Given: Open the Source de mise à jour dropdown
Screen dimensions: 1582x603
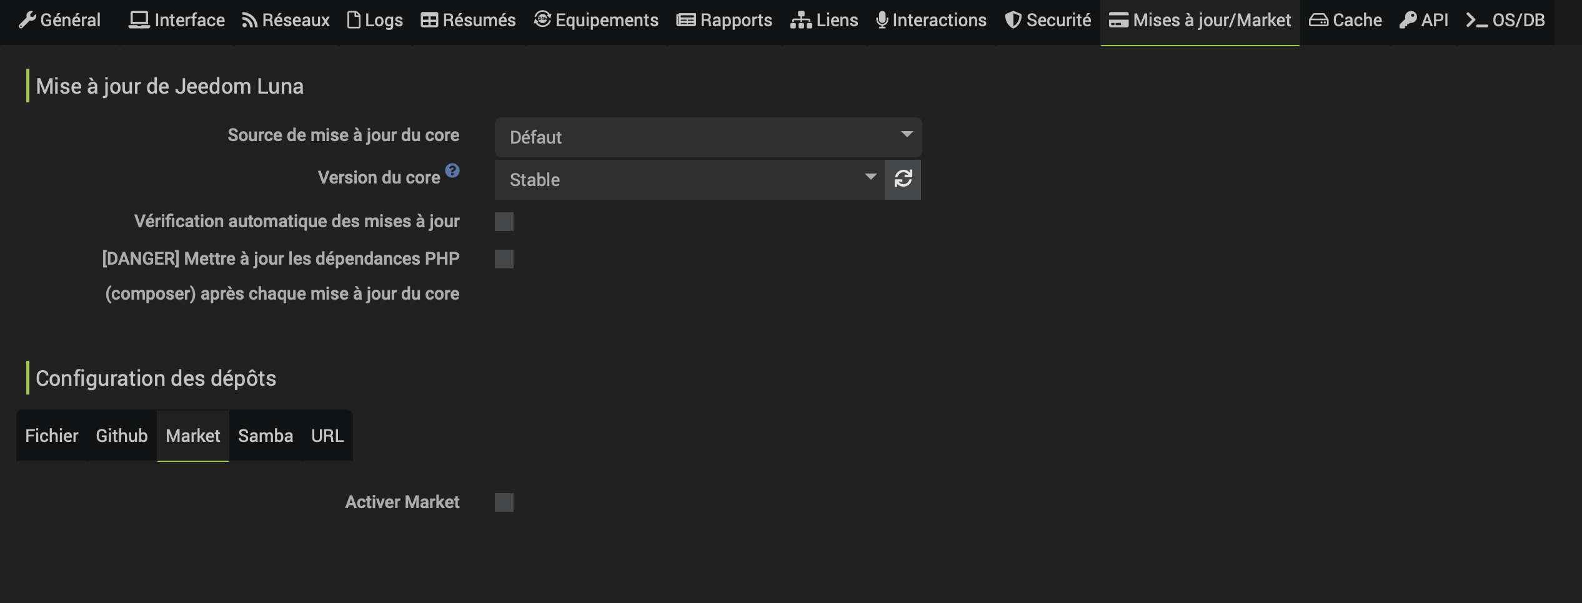Looking at the screenshot, I should tap(708, 137).
